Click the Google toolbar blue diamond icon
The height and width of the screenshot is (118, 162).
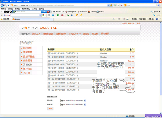(53, 15)
